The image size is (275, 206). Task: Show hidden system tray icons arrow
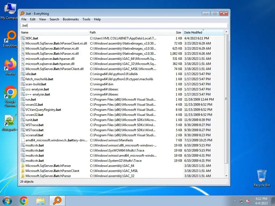coord(235,201)
